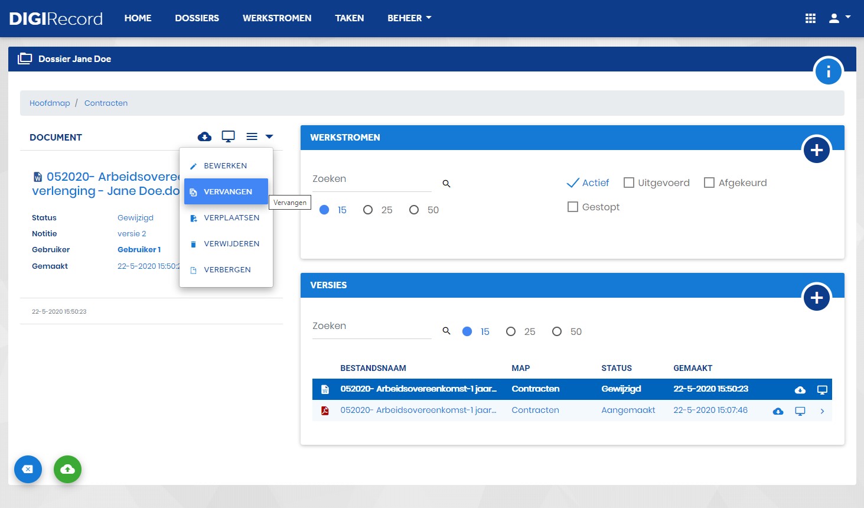Add new workflow with Werkstromen plus button
Screen dimensions: 864x508
click(817, 150)
